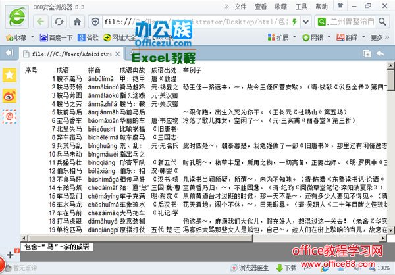
Task: Click the shield security icon in address bar
Action: 95,22
